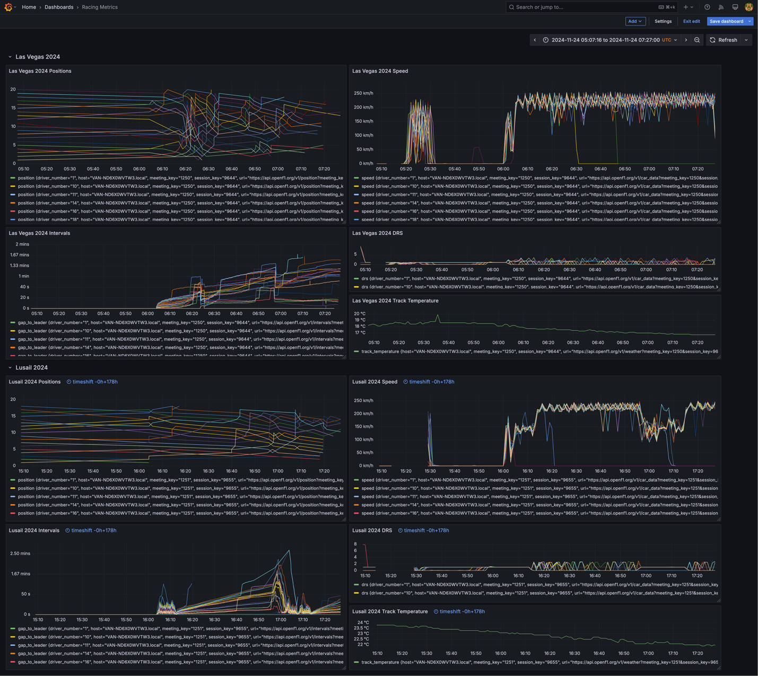
Task: Collapse the Lusail 2024 row
Action: [x=10, y=367]
